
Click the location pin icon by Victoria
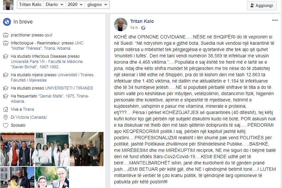(x=6, y=117)
